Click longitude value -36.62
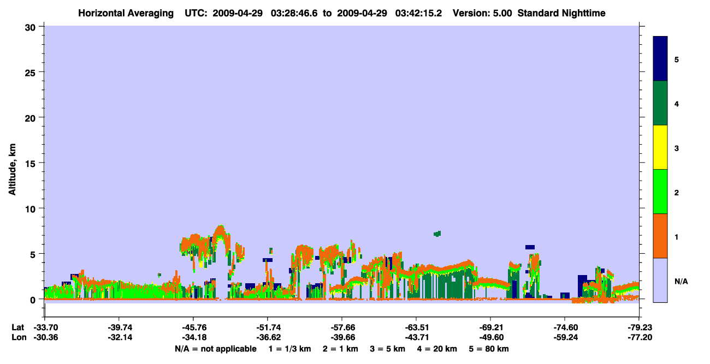Screen dimensions: 710x364 pyautogui.click(x=267, y=337)
